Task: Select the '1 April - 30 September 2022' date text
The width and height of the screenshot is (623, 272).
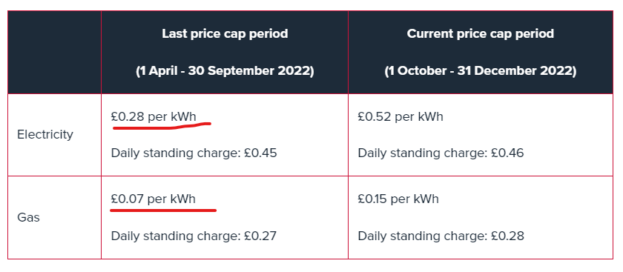Action: pyautogui.click(x=225, y=71)
